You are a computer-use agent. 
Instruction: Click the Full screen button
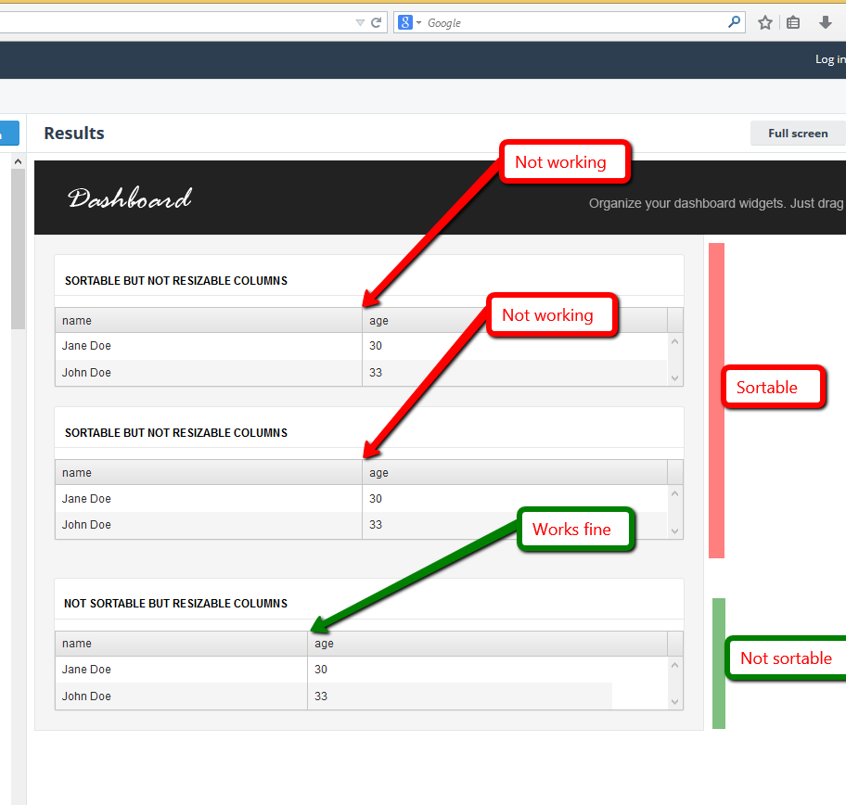(x=798, y=134)
